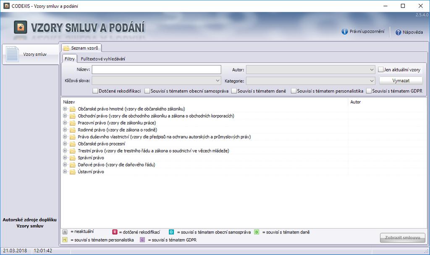The width and height of the screenshot is (430, 255).
Task: Expand Občanské právo procesní tree node
Action: (x=65, y=144)
